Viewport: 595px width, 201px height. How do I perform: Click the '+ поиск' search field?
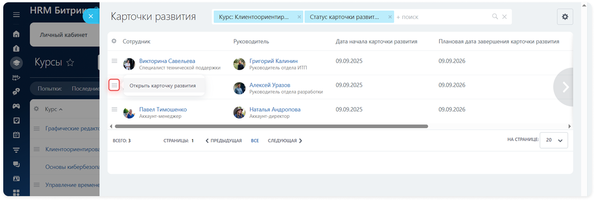(x=442, y=17)
